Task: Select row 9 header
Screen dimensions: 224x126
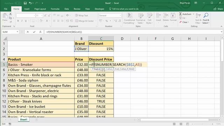Action: 4,85
